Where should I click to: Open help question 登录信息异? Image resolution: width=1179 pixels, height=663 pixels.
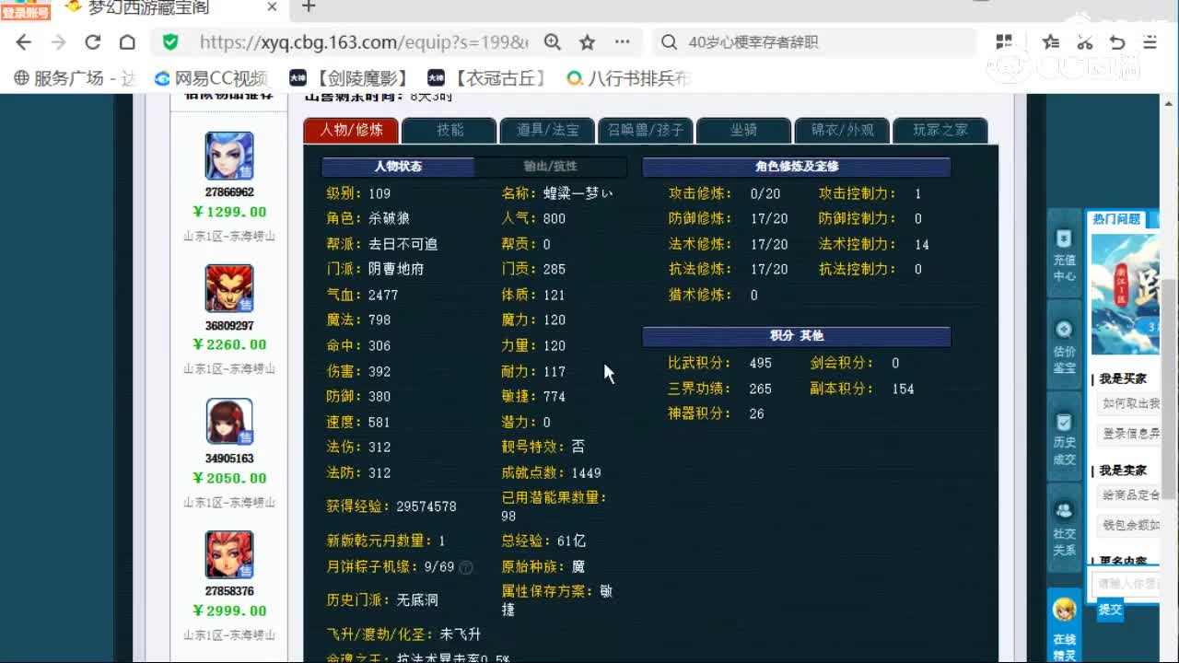(x=1128, y=434)
